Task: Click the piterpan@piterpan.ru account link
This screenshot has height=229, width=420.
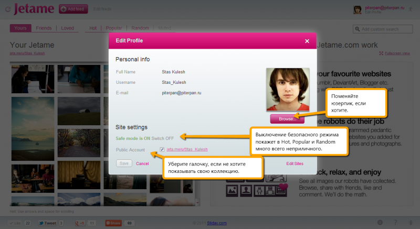Action: coord(385,8)
